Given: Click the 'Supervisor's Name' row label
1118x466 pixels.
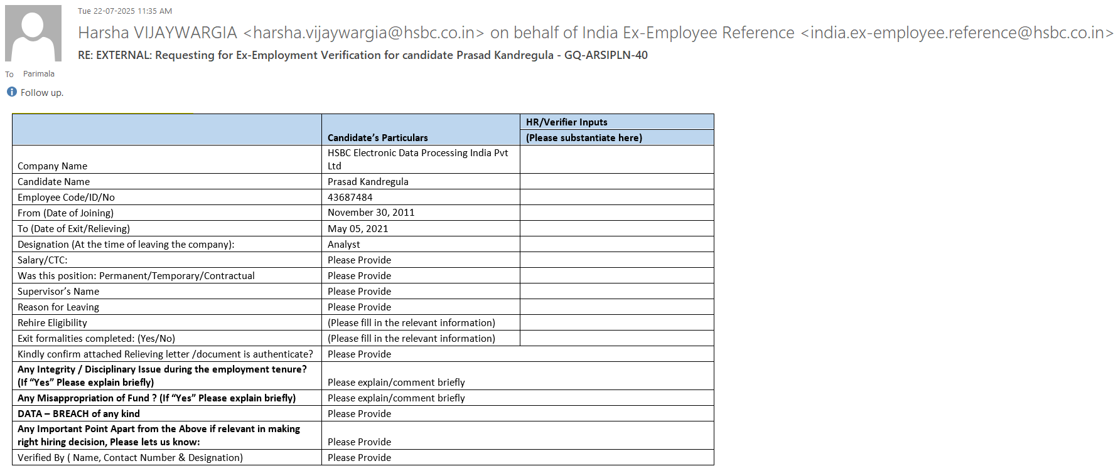Looking at the screenshot, I should (58, 292).
